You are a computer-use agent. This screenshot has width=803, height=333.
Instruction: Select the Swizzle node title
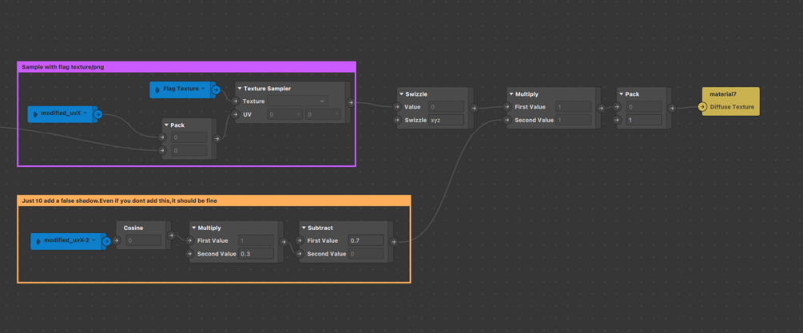tap(416, 94)
